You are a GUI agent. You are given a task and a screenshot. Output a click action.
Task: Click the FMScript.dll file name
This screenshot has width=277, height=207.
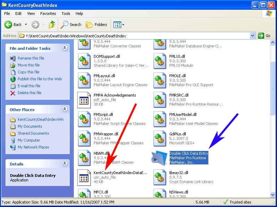coord(103,115)
